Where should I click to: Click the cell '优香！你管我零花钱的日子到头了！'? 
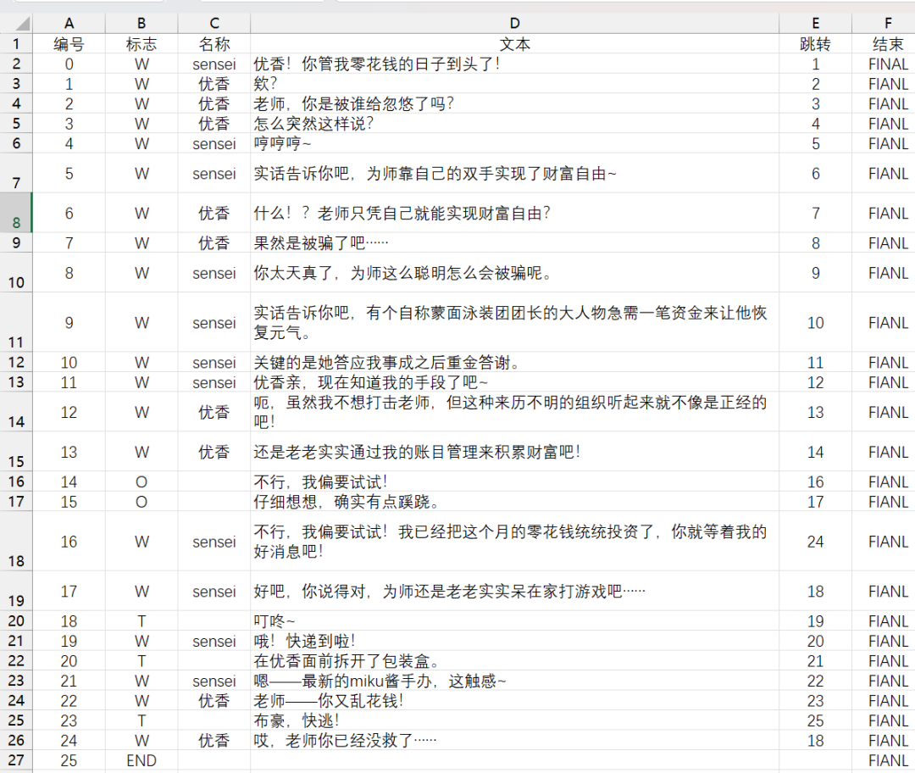point(515,64)
